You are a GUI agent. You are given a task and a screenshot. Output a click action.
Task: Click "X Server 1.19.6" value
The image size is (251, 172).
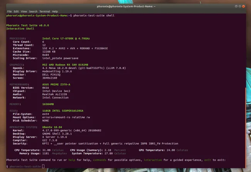tap(54, 137)
